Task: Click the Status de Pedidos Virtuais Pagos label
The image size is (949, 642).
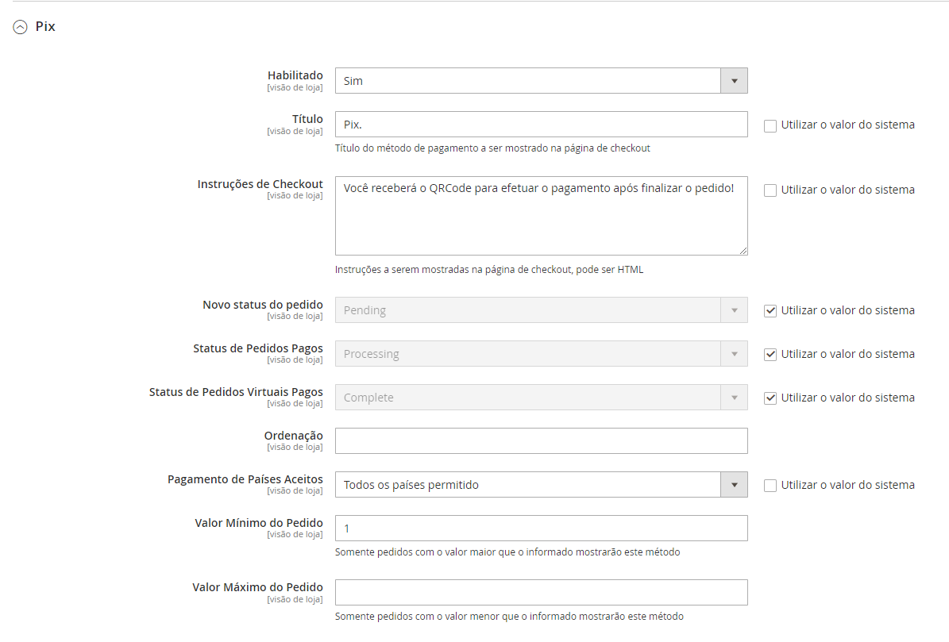Action: tap(236, 392)
